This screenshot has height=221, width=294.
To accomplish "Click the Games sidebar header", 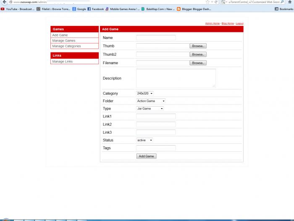I will click(74, 29).
